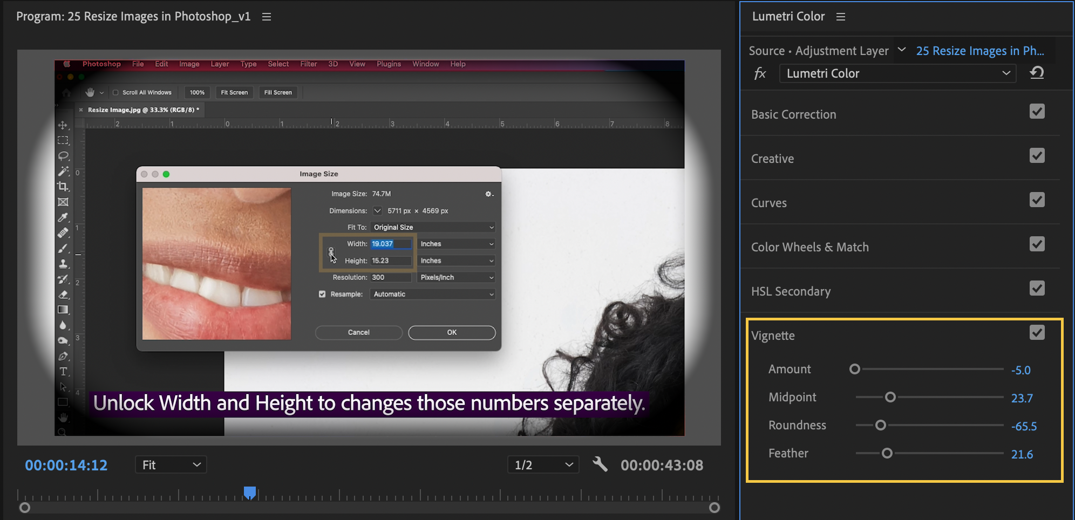Toggle the Vignette checkbox off
Image resolution: width=1075 pixels, height=520 pixels.
(1037, 333)
